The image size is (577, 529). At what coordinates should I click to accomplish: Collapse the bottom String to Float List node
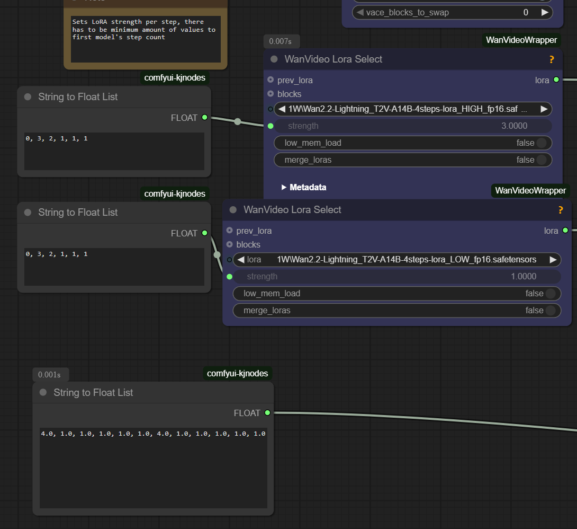[43, 393]
